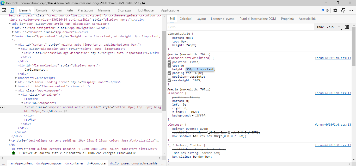Click the send feedback person icon
This screenshot has width=356, height=166.
pyautogui.click(x=343, y=10)
